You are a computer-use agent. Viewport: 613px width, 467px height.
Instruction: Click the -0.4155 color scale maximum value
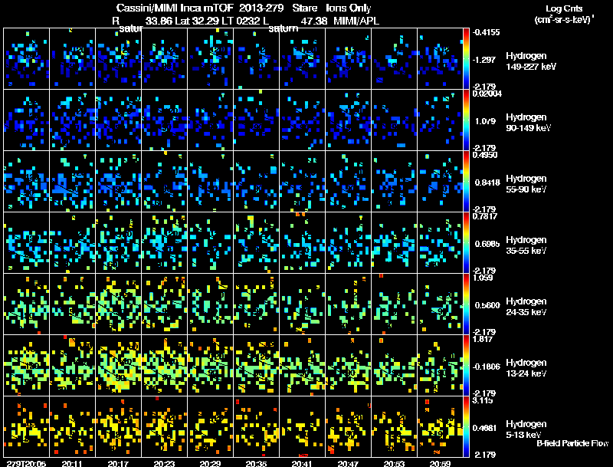pyautogui.click(x=486, y=32)
